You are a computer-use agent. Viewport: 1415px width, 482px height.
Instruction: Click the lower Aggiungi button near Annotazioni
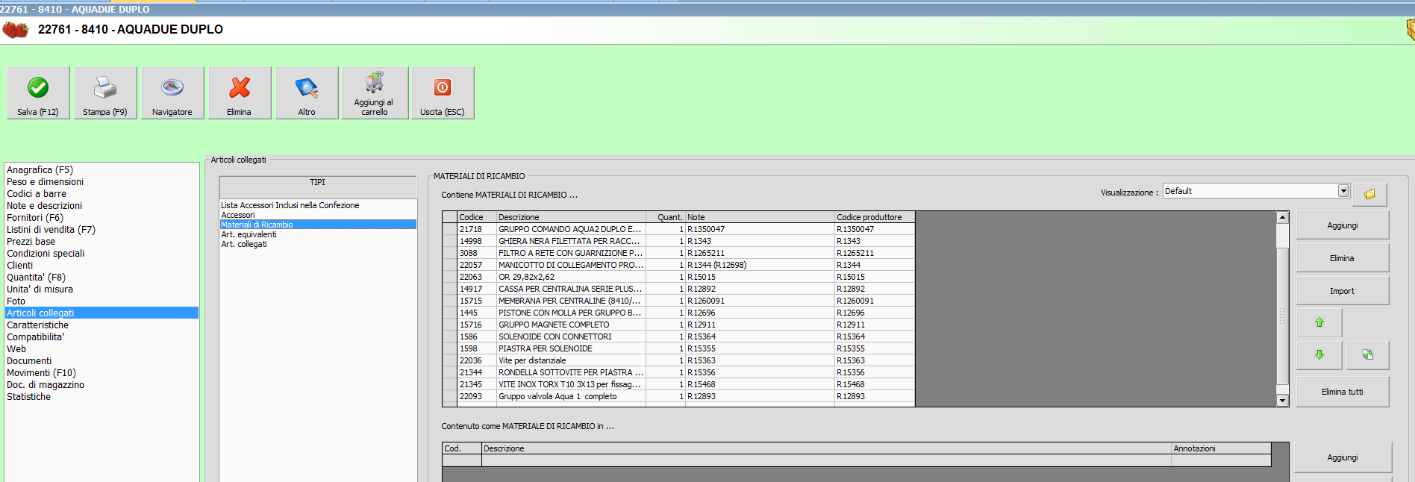tap(1343, 457)
